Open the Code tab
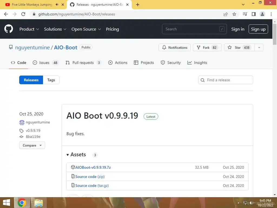Screen dimensions: 277x208 point(19,63)
